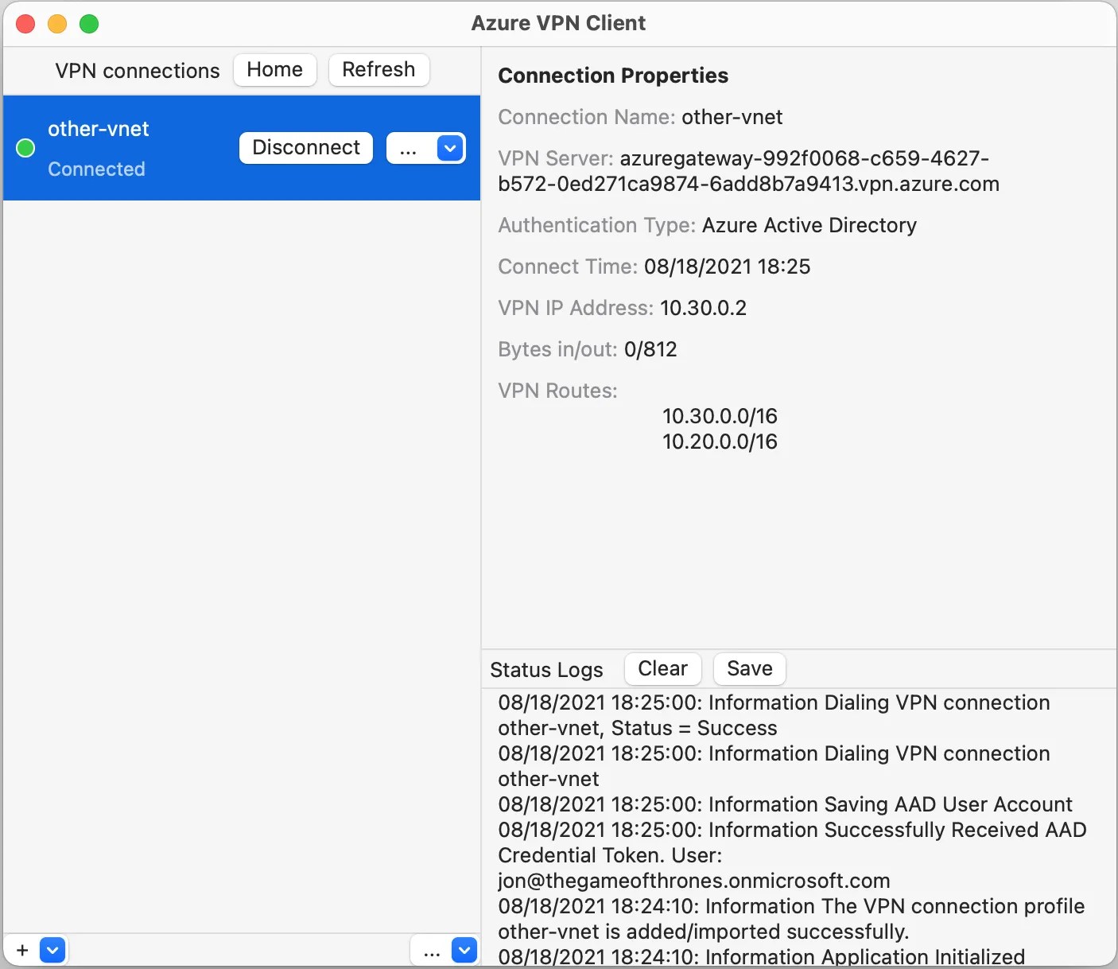Minimize the Azure VPN Client window

[57, 24]
